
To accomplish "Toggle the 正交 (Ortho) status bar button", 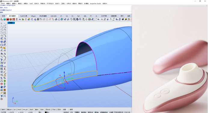I will (72, 112).
